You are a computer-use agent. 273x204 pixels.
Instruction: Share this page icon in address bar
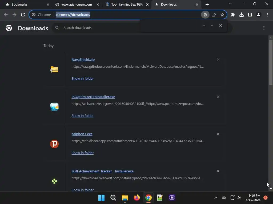click(x=214, y=15)
